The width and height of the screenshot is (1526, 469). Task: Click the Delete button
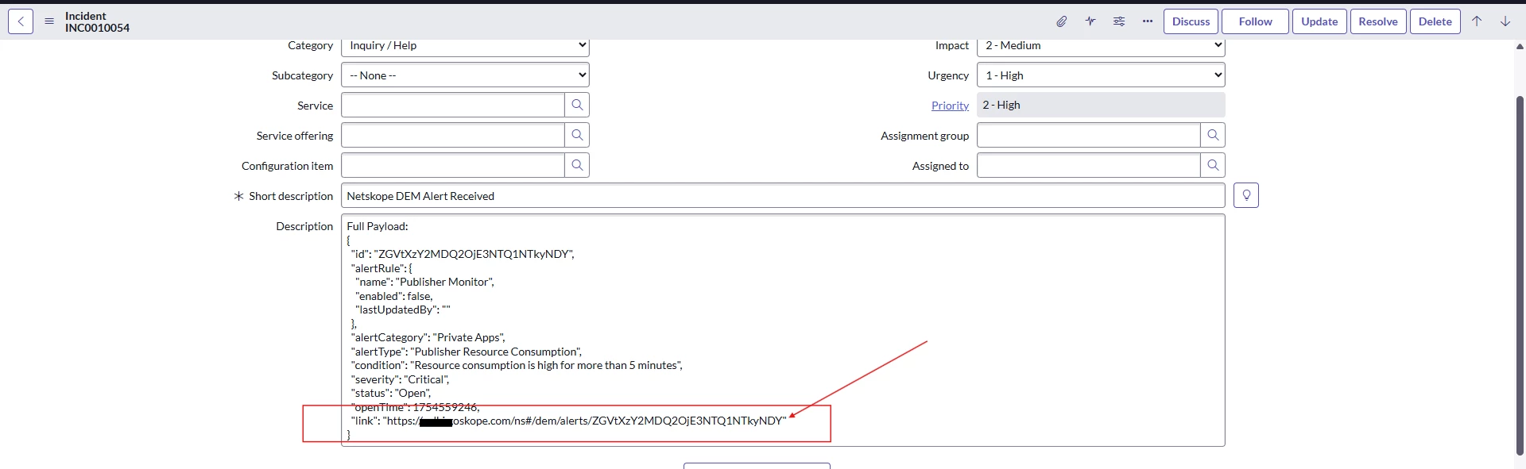click(1435, 21)
